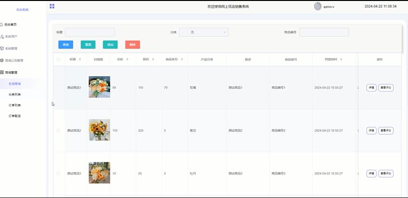Tick the checkbox for 测试商品1 row
Viewport: 408px width, 198px height.
(58, 87)
